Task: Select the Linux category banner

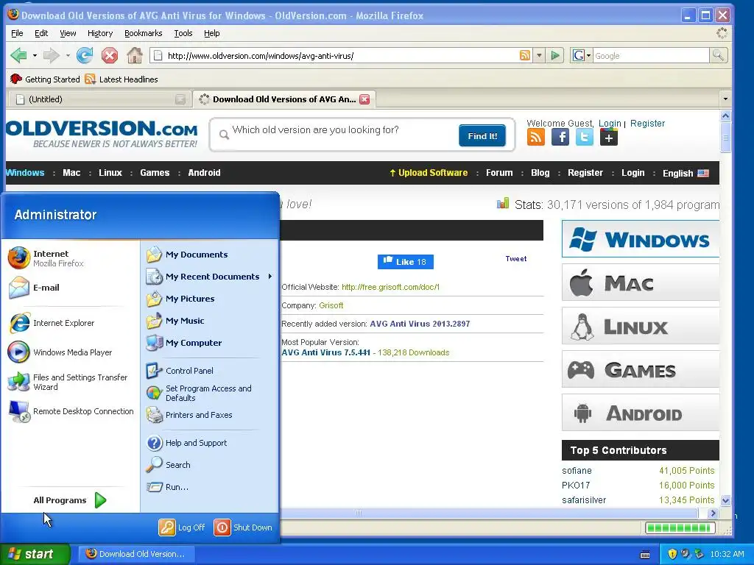Action: coord(641,326)
